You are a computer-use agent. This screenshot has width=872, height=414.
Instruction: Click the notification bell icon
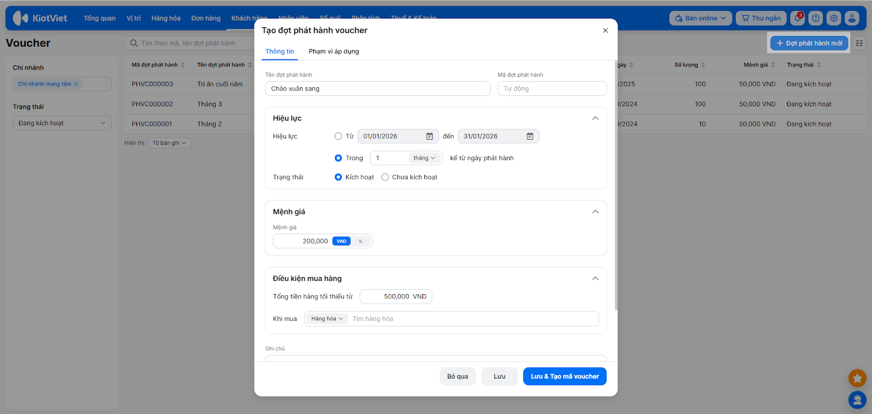point(798,18)
